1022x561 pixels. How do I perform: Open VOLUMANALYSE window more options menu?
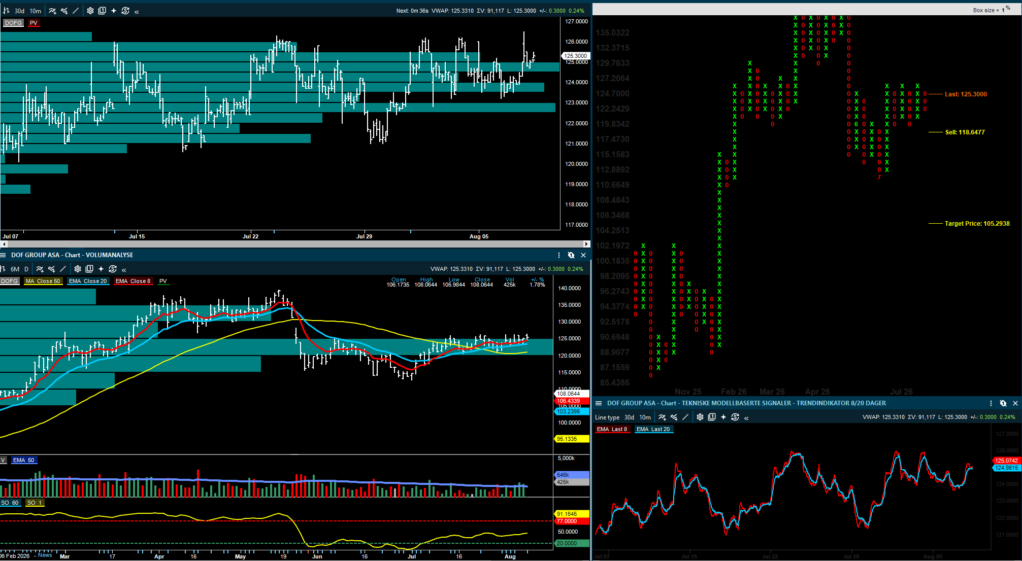point(559,255)
